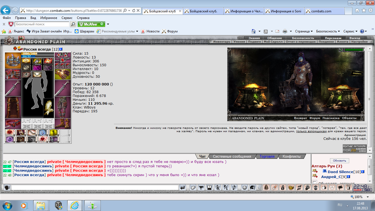Click the Объекты link under the scene

[x=349, y=118]
